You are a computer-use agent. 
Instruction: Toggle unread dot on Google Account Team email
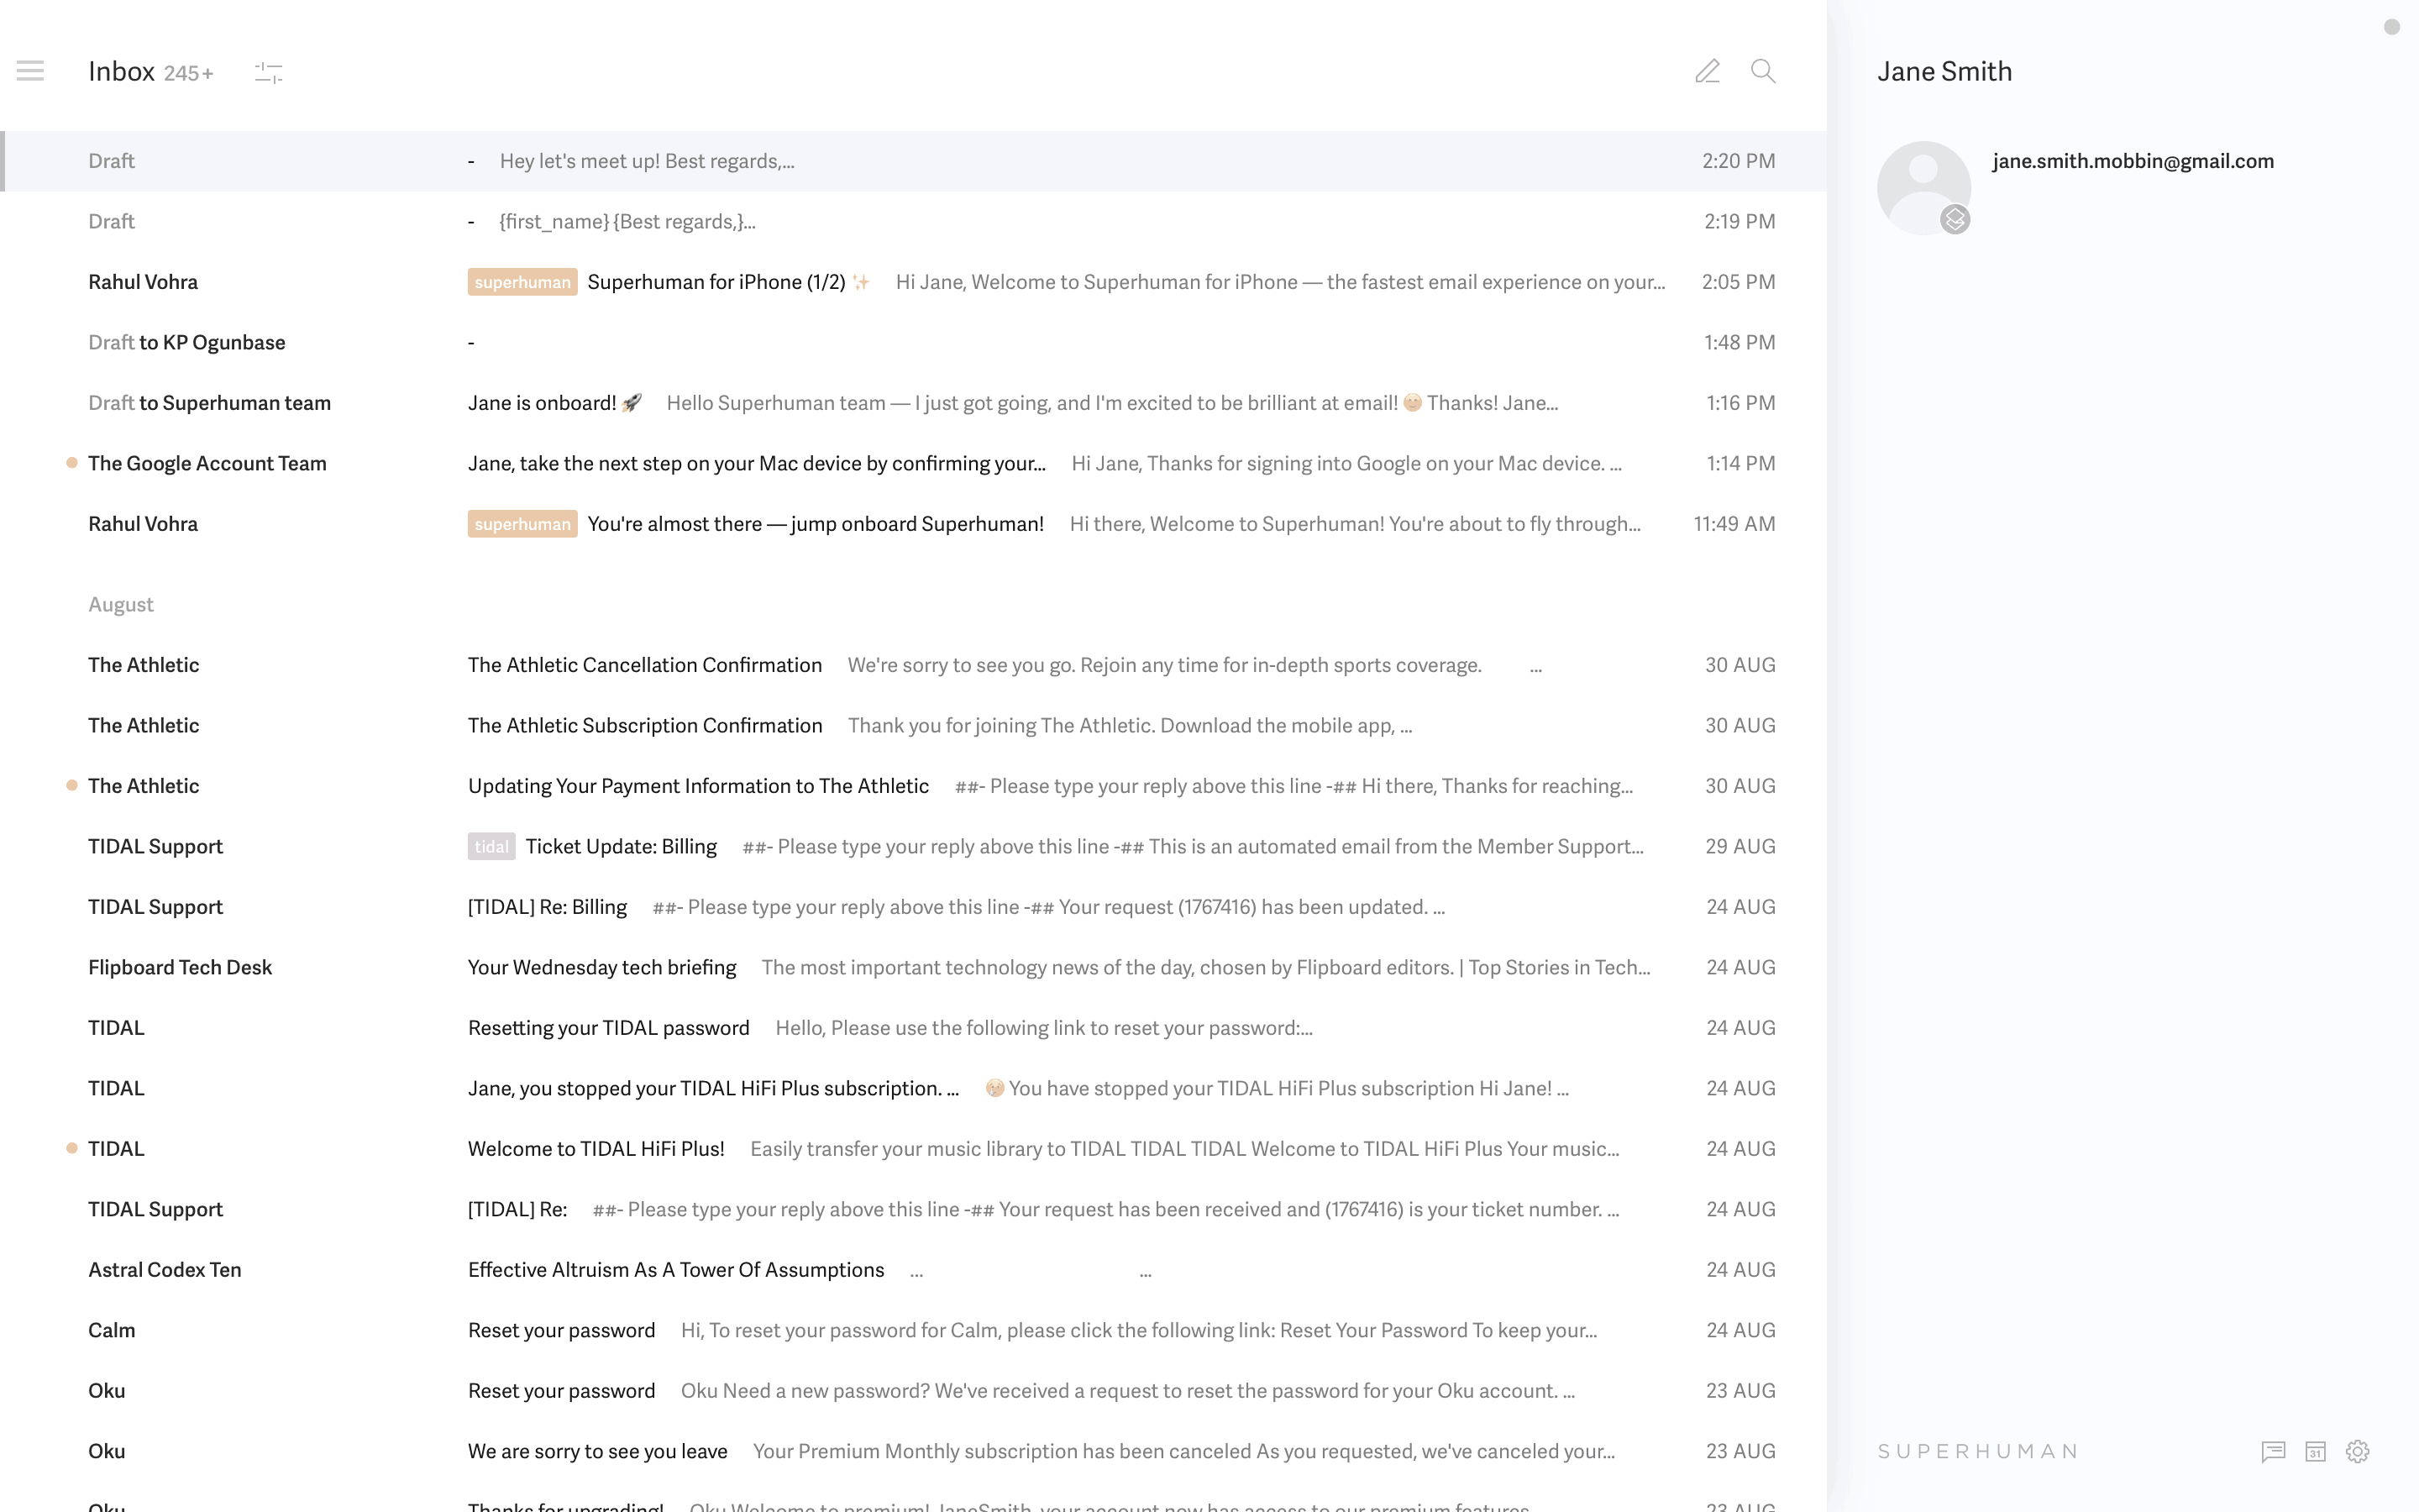[x=72, y=463]
